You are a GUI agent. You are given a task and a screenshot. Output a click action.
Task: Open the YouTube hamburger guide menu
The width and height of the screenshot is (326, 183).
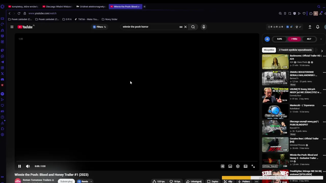pos(12,27)
